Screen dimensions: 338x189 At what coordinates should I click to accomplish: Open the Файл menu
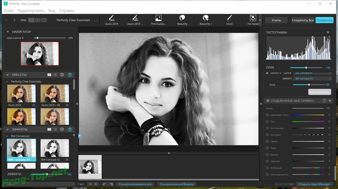[8, 11]
